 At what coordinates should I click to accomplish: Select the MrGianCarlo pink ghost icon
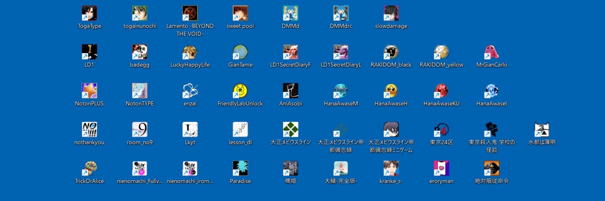492,52
